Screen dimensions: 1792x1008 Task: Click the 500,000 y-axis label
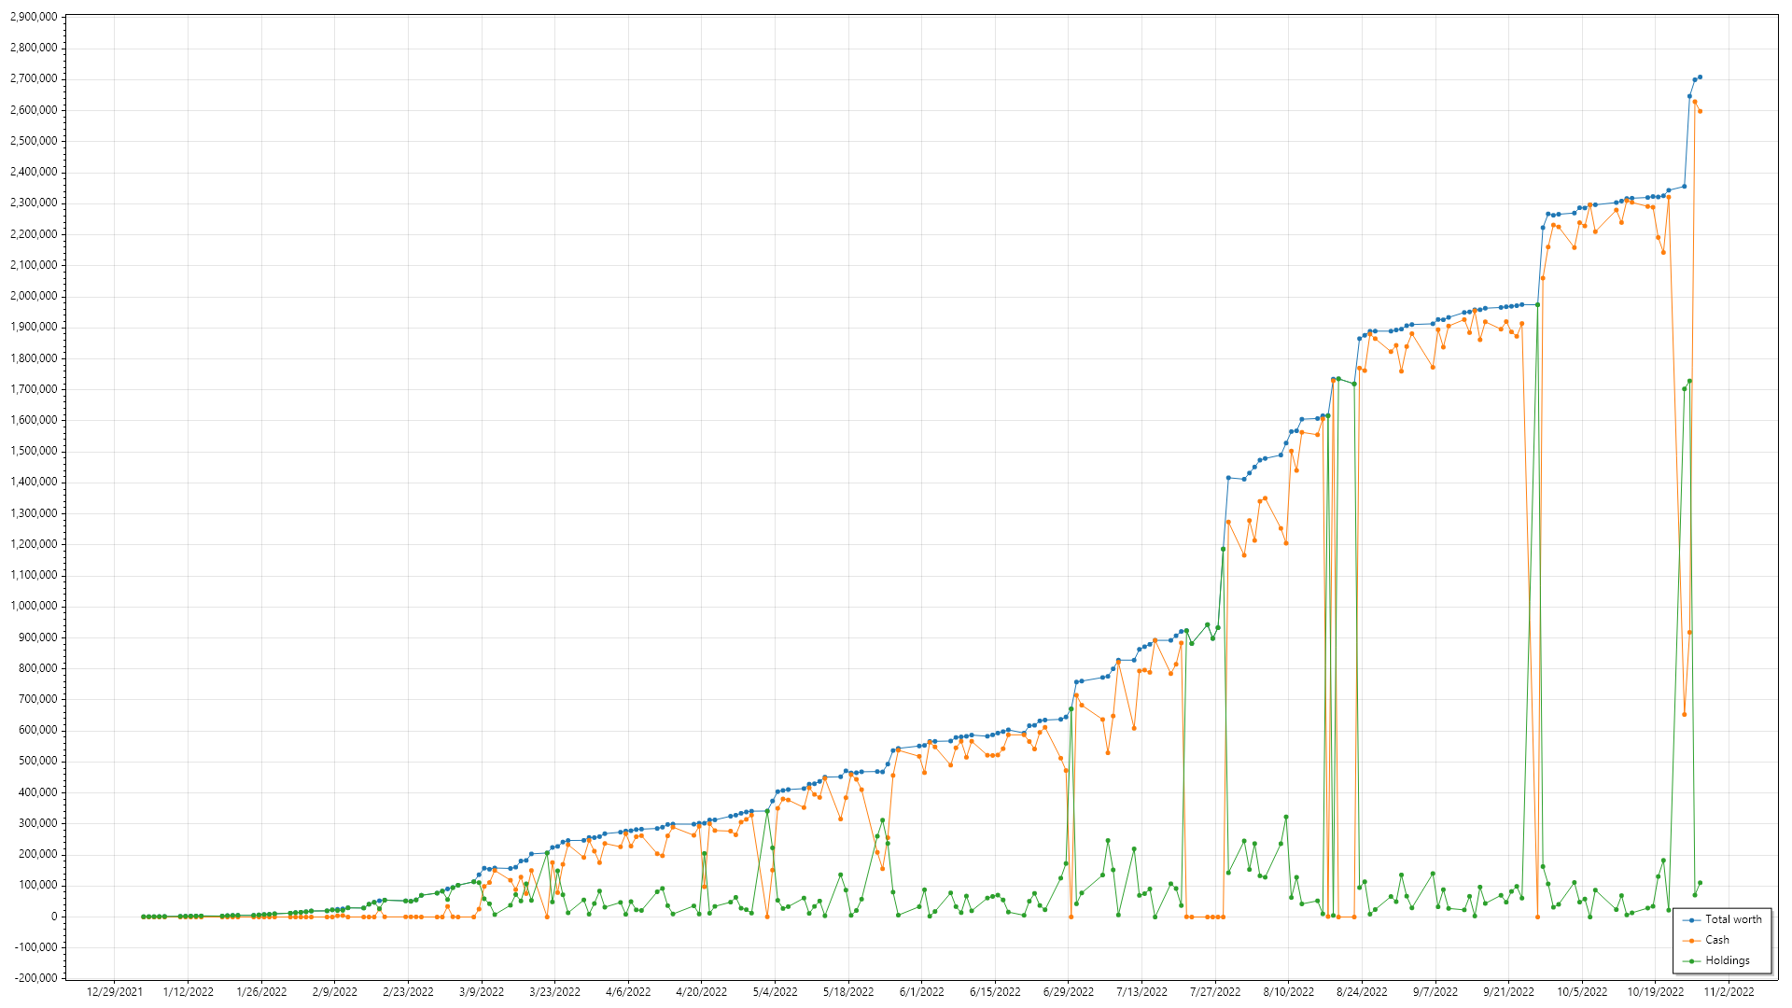tap(37, 761)
